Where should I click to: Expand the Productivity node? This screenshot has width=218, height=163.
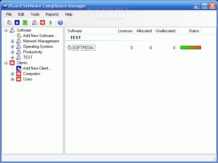(x=12, y=52)
